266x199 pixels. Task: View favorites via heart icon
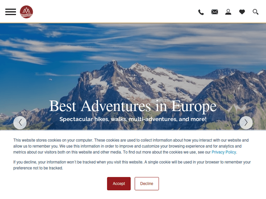point(242,12)
